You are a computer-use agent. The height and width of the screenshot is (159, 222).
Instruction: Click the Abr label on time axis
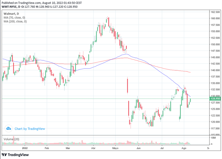point(93,148)
